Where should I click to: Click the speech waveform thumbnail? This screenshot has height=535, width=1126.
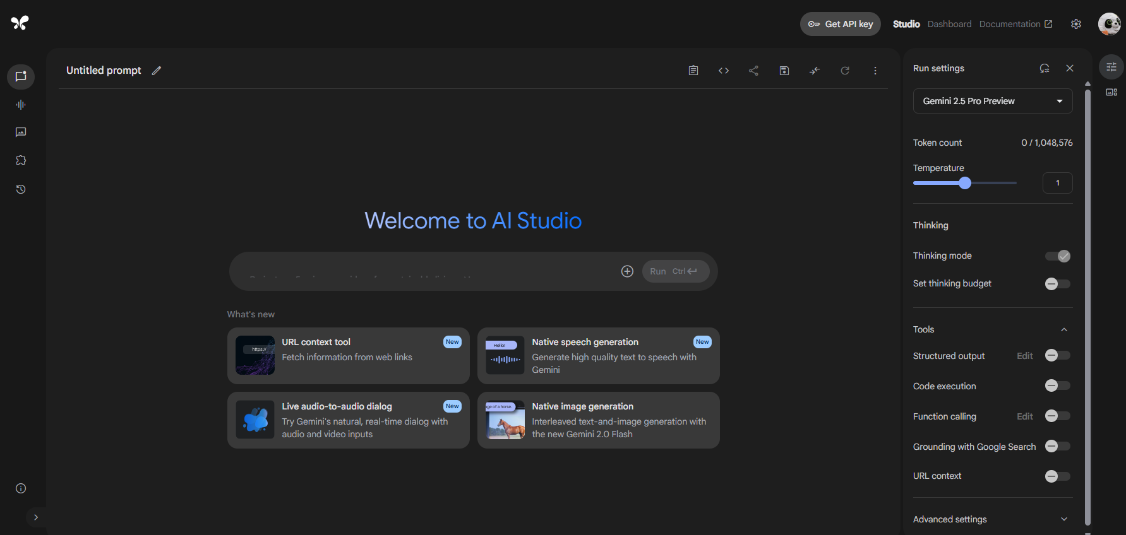click(505, 355)
